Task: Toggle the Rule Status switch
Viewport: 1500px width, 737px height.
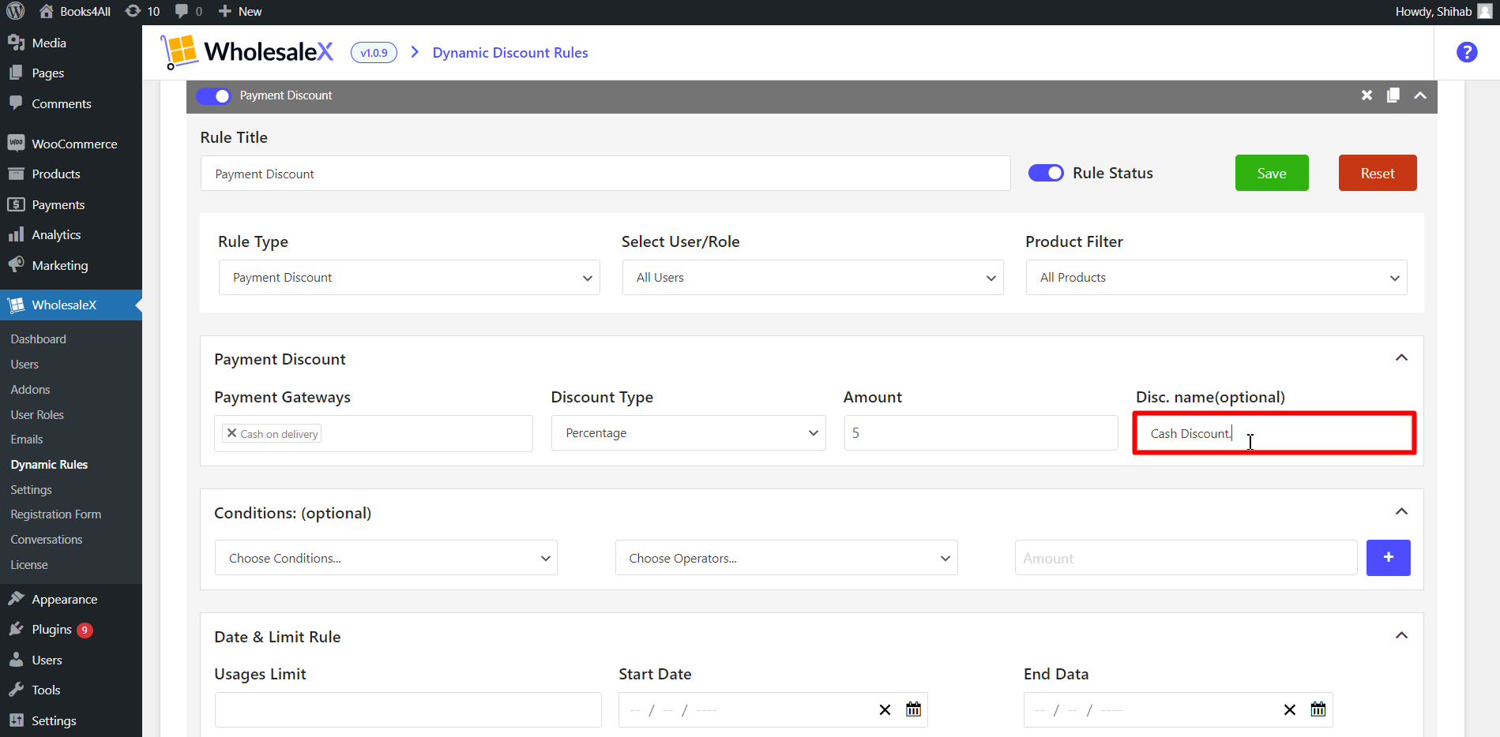Action: (1046, 173)
